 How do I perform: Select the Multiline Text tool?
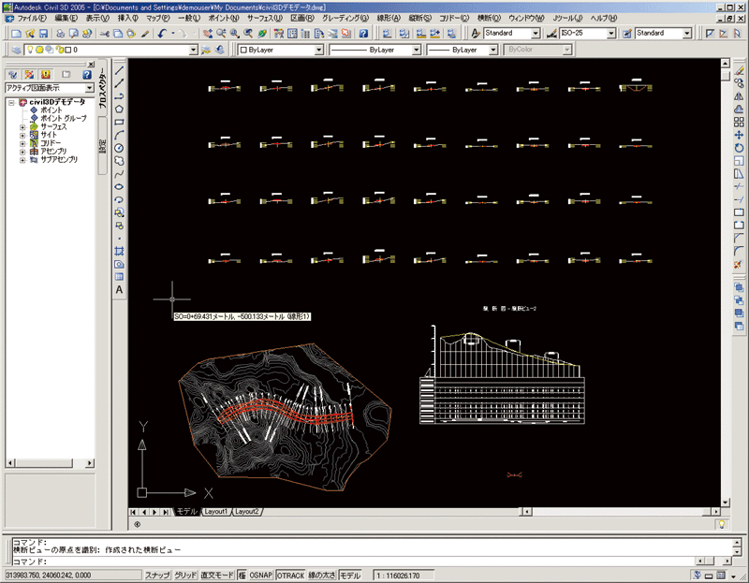click(x=120, y=290)
